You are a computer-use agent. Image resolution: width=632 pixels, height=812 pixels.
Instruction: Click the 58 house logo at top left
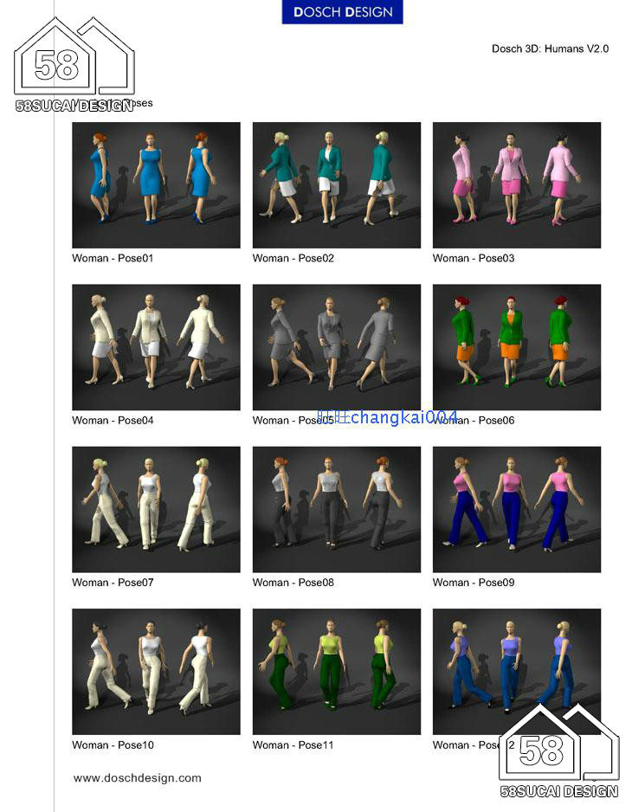(x=74, y=62)
